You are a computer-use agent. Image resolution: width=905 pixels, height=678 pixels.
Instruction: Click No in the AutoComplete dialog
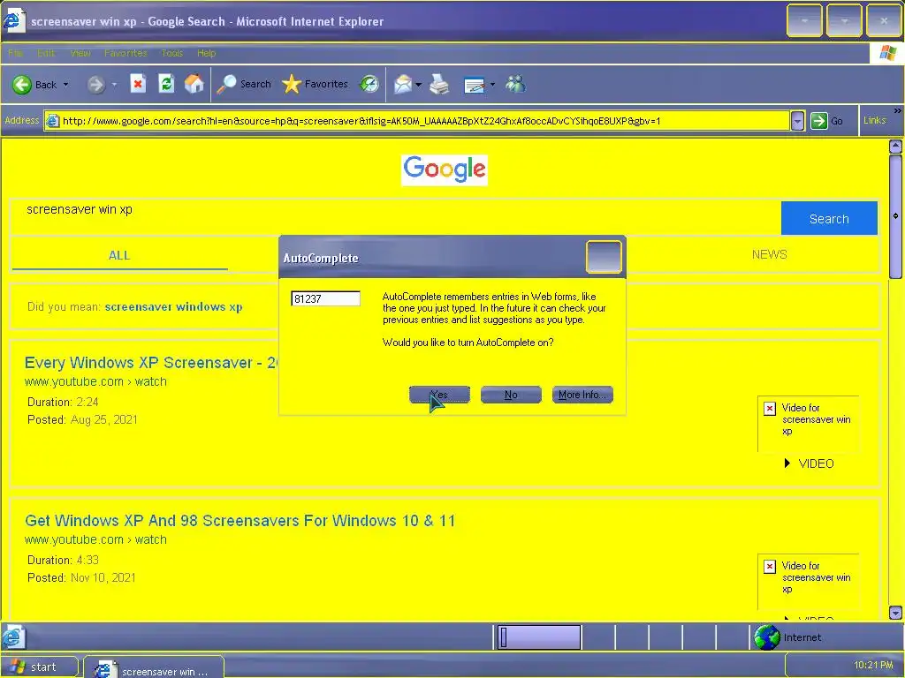coord(511,395)
